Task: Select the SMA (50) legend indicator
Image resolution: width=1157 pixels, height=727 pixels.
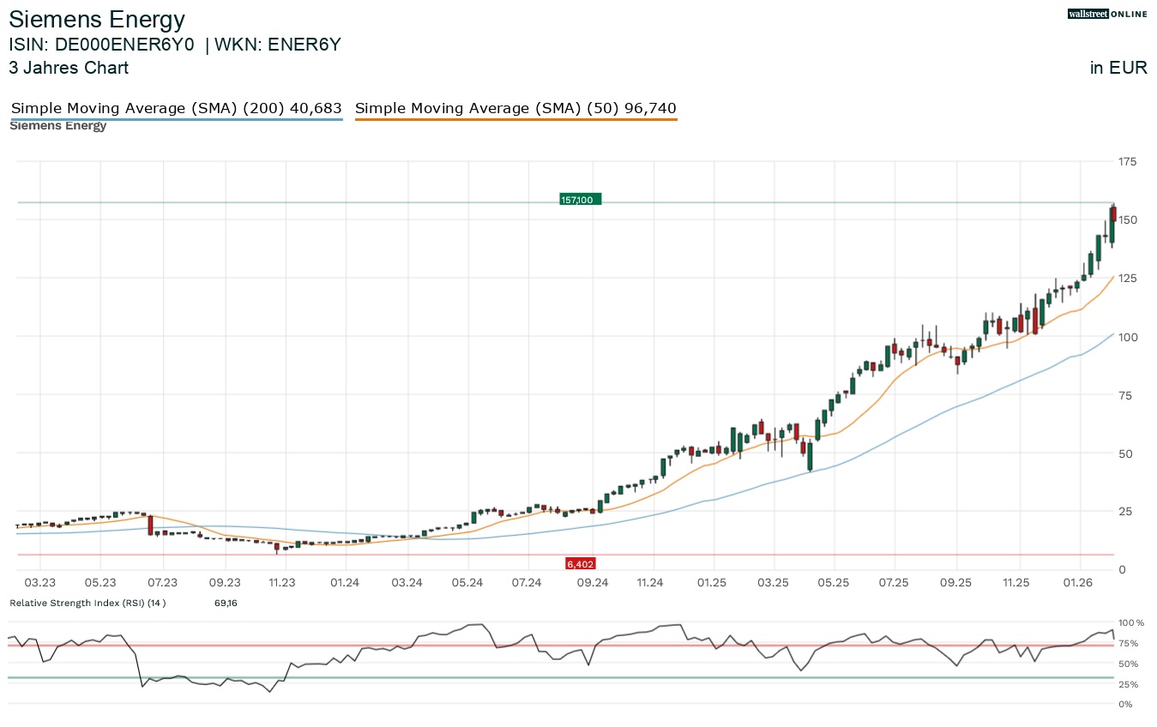Action: [515, 108]
